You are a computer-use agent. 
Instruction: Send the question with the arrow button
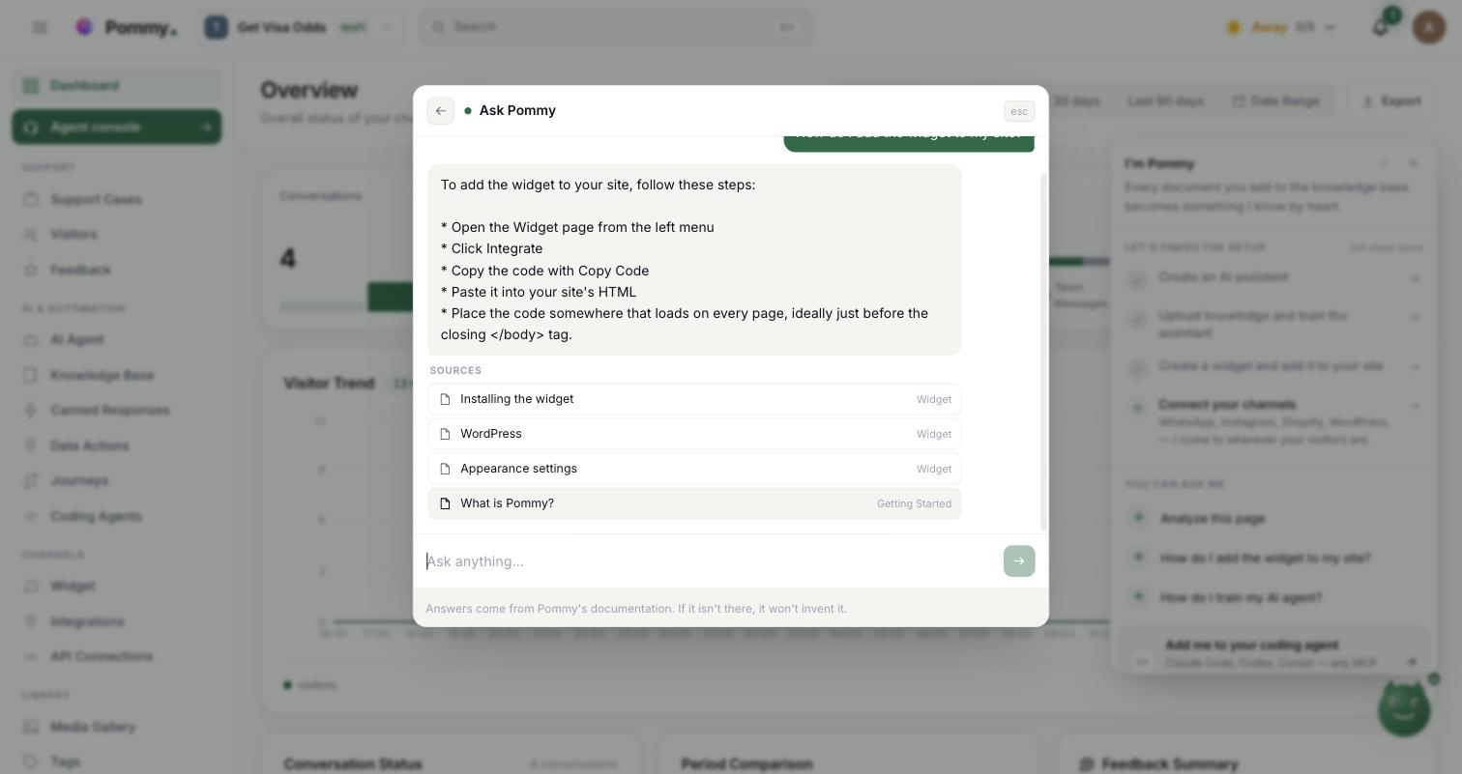coord(1019,561)
